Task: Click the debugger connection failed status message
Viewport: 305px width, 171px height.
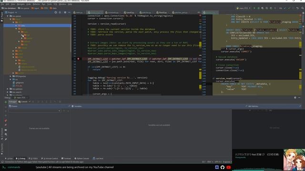Action: click(x=44, y=161)
